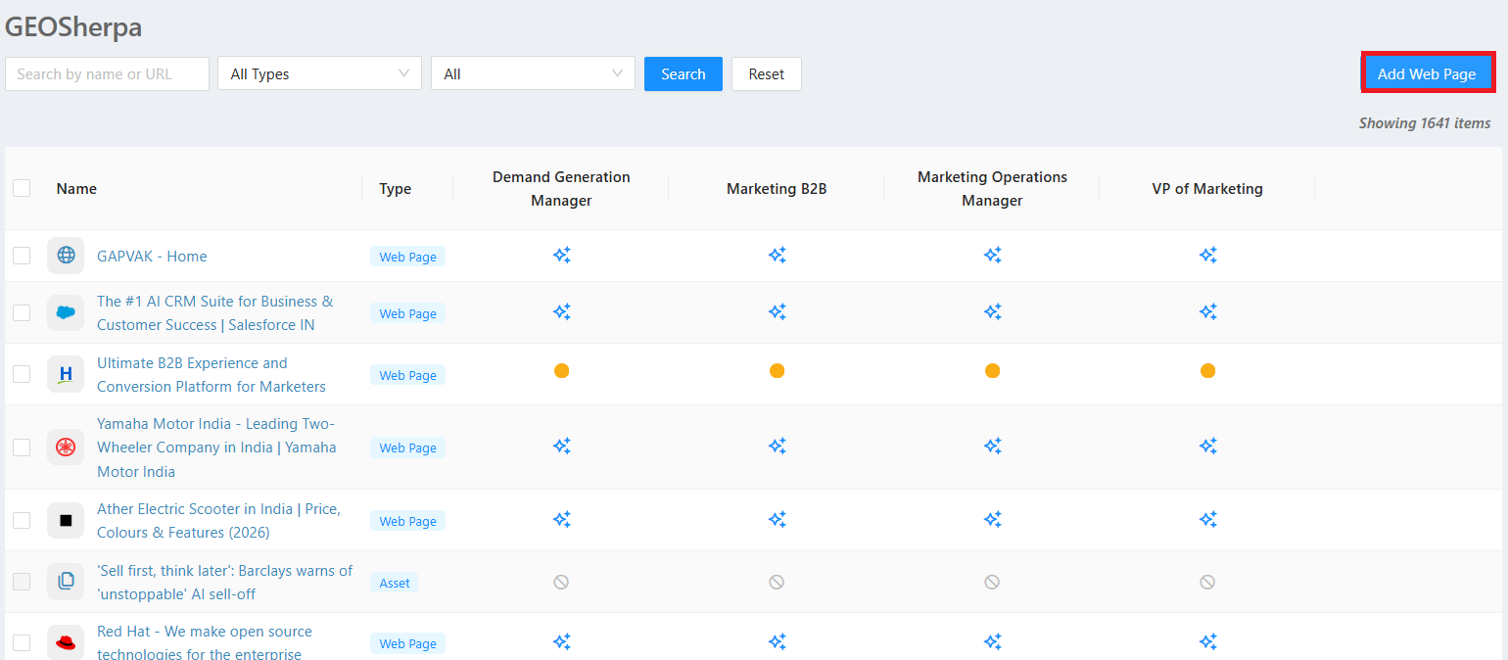Open the Salesforce AI CRM Suite link
The image size is (1508, 660).
[x=215, y=313]
